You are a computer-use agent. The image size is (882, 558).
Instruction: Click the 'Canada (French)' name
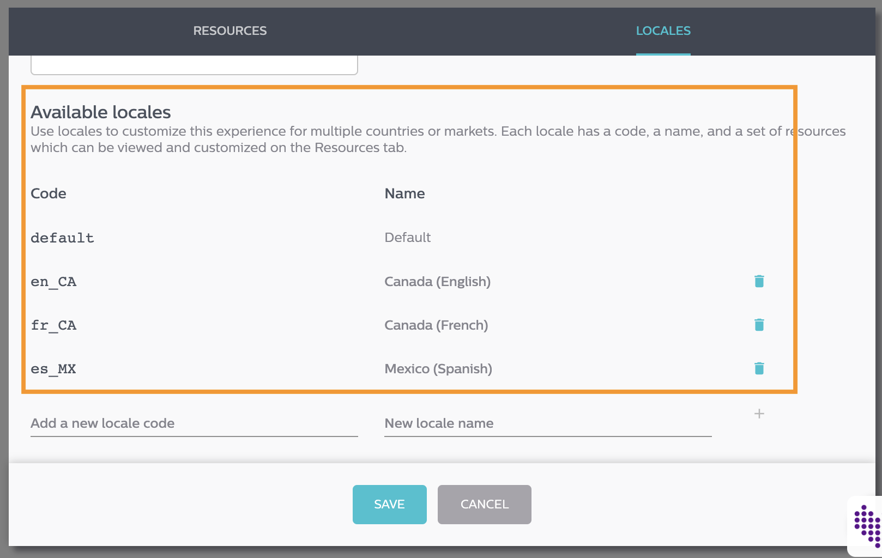[436, 325]
